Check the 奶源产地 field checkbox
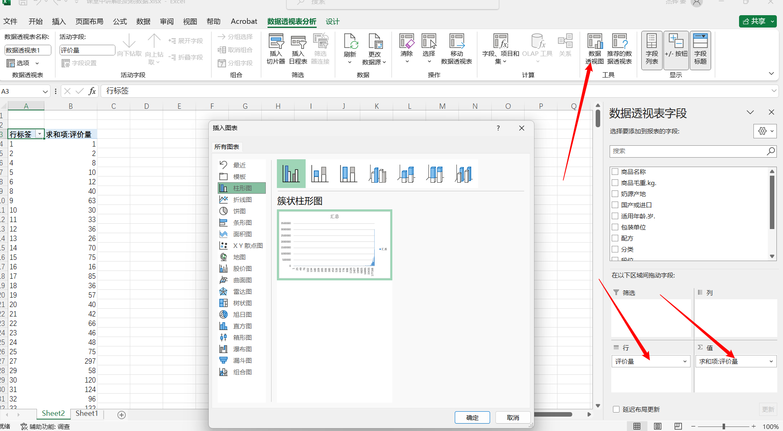Screen dimensions: 783x431 pyautogui.click(x=615, y=193)
